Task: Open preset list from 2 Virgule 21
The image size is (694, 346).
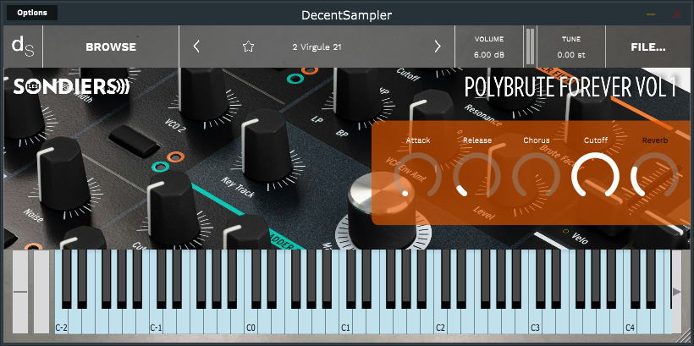Action: pyautogui.click(x=317, y=47)
